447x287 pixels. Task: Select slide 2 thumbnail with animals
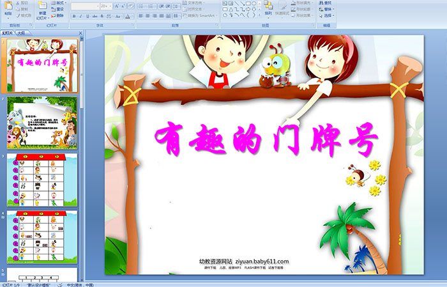(42, 123)
